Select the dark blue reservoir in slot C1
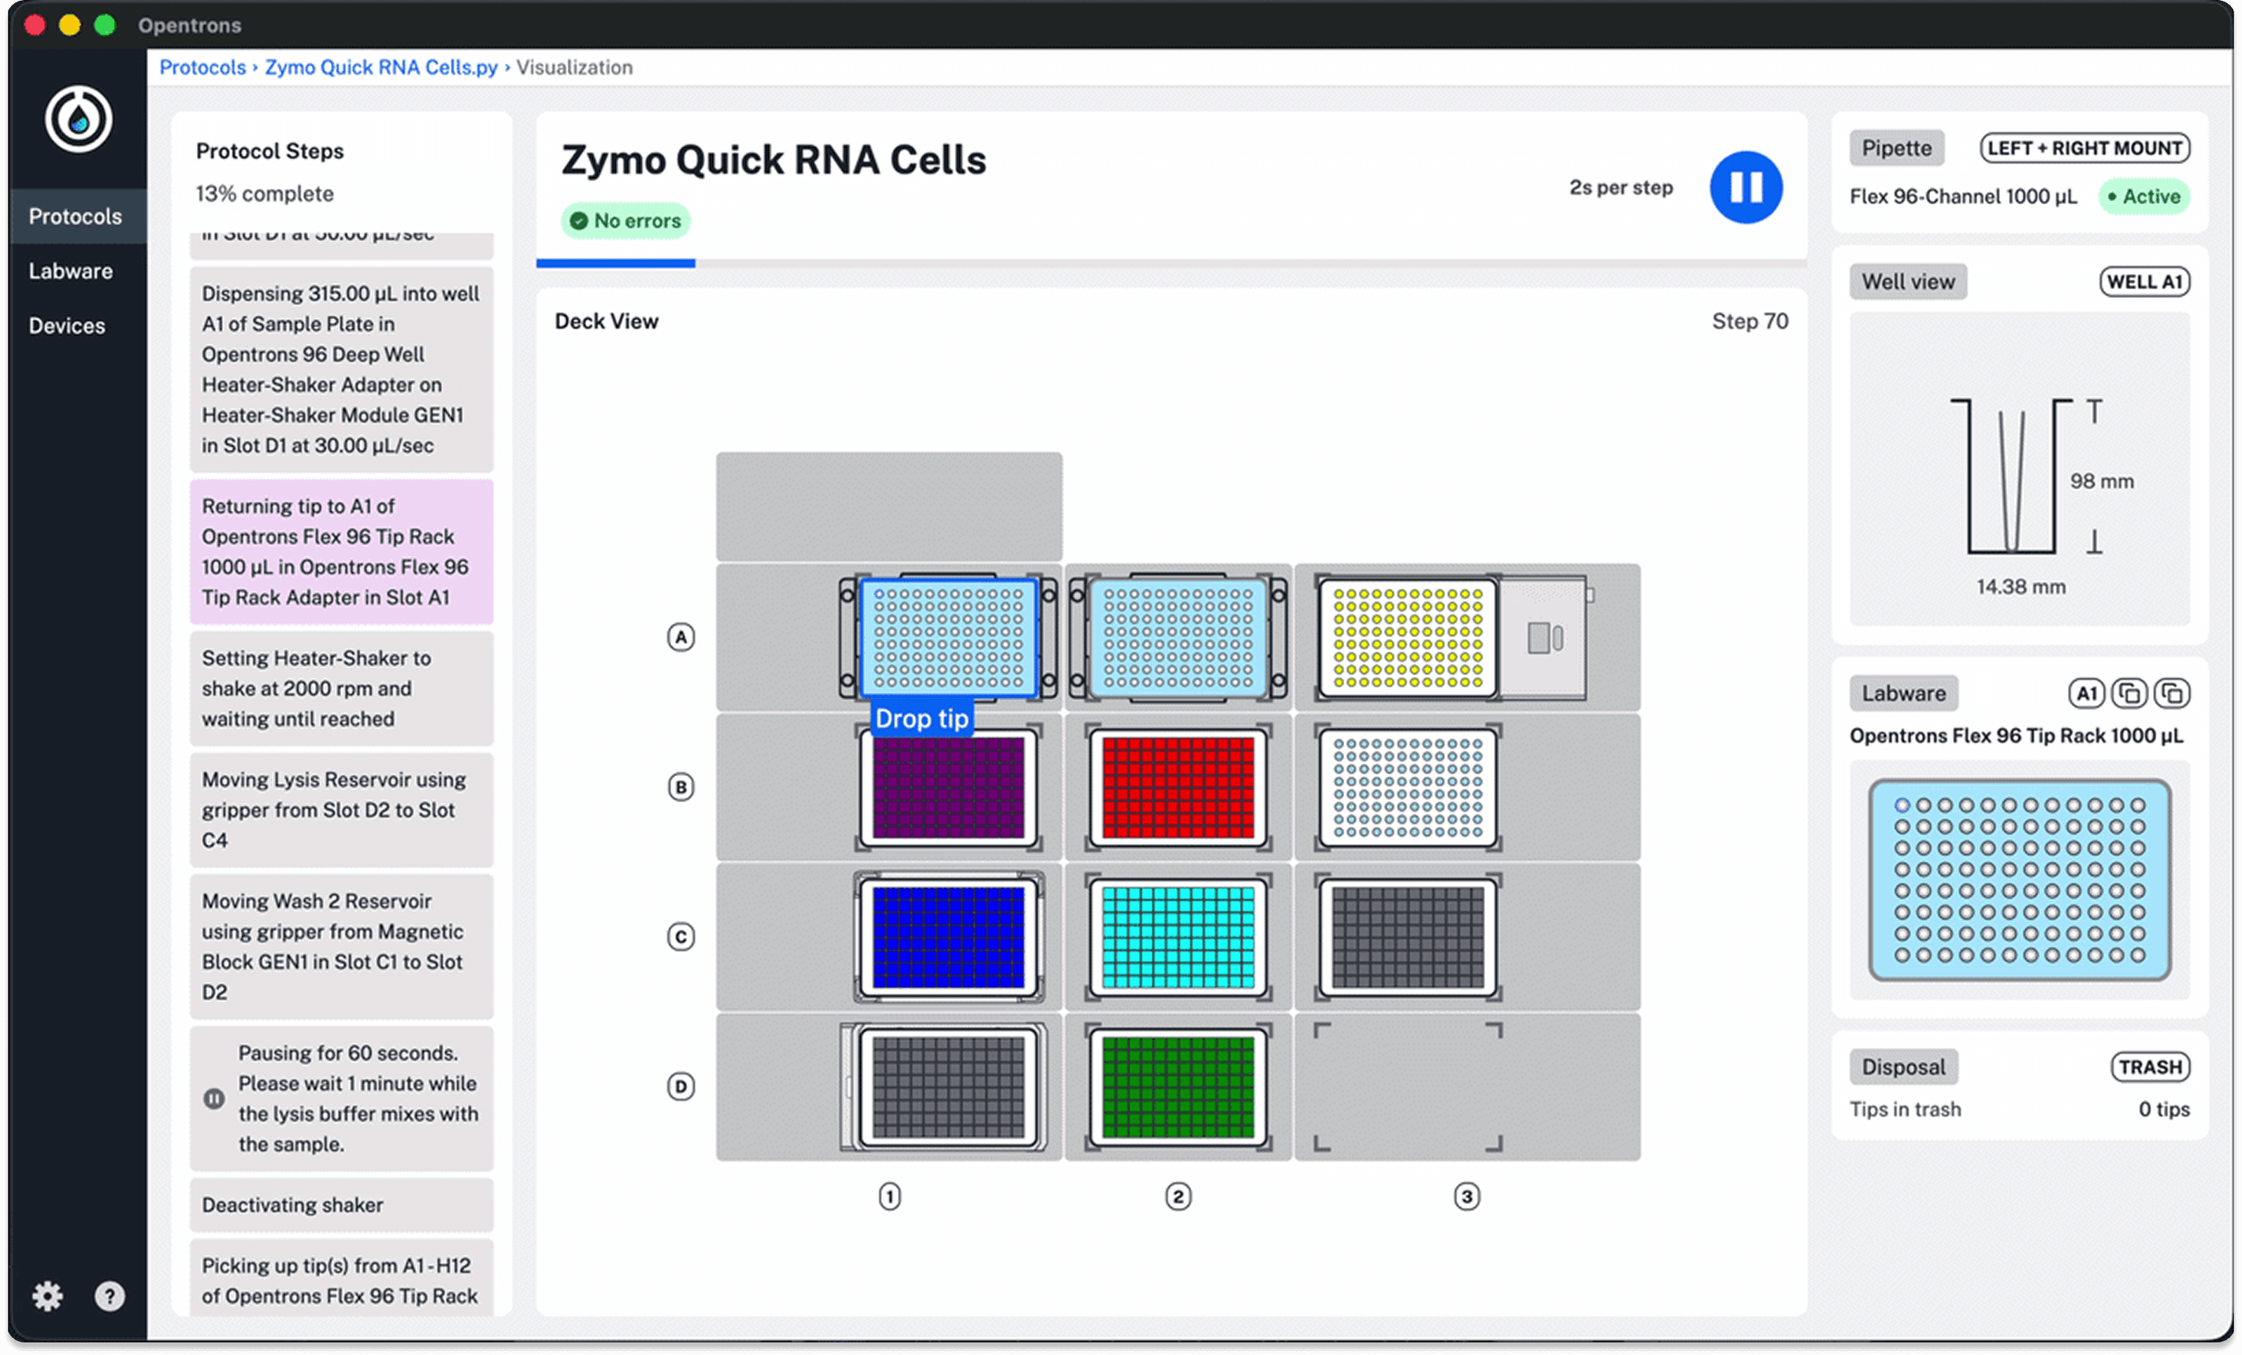 [x=948, y=937]
